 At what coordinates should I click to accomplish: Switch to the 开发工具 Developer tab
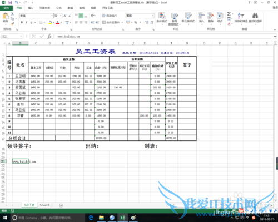[107, 8]
